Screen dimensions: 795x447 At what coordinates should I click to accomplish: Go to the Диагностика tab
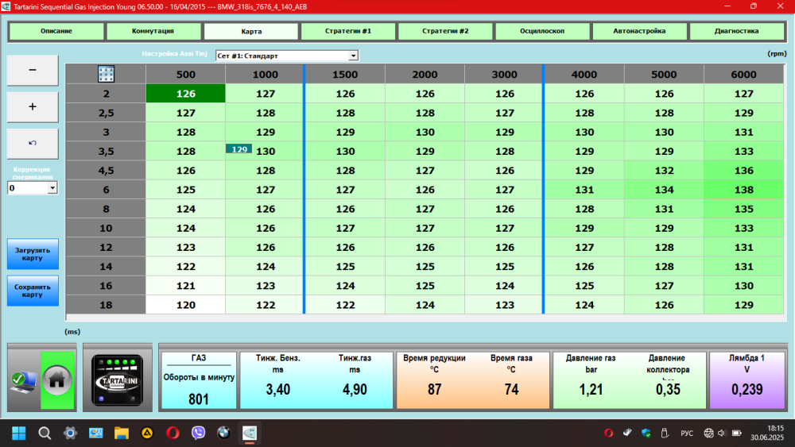tap(737, 31)
